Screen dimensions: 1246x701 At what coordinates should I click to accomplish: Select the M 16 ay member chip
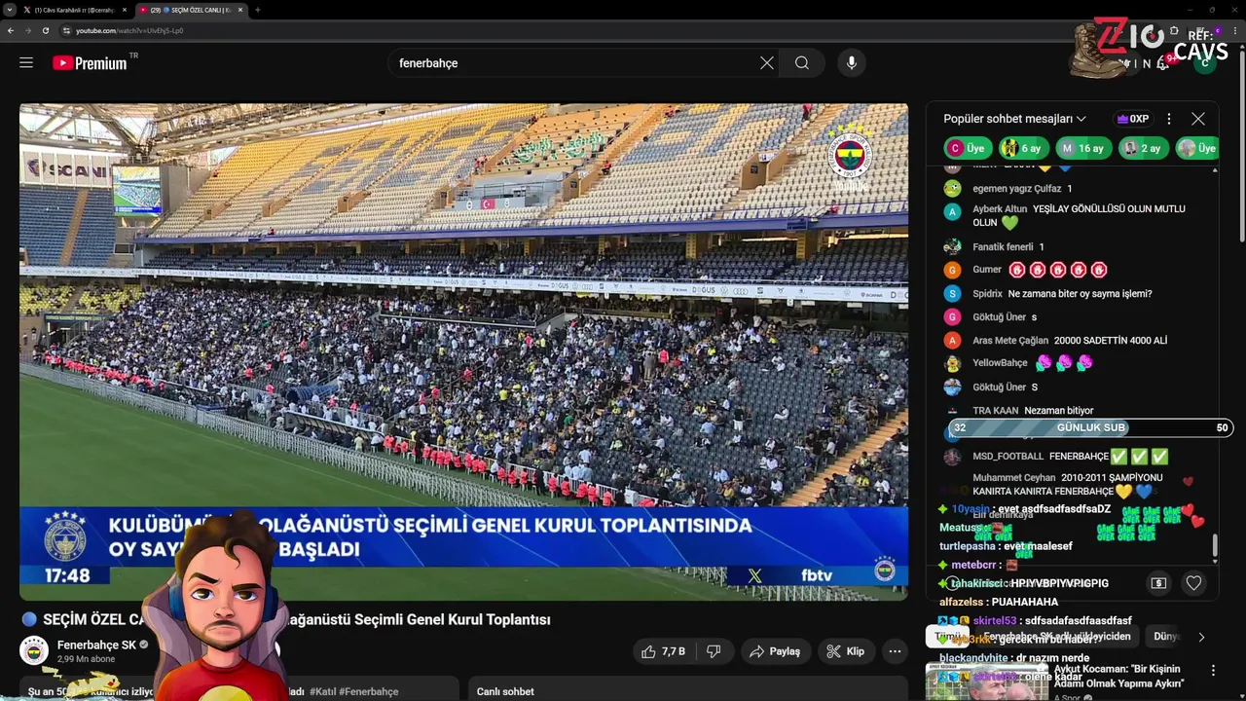[1082, 148]
